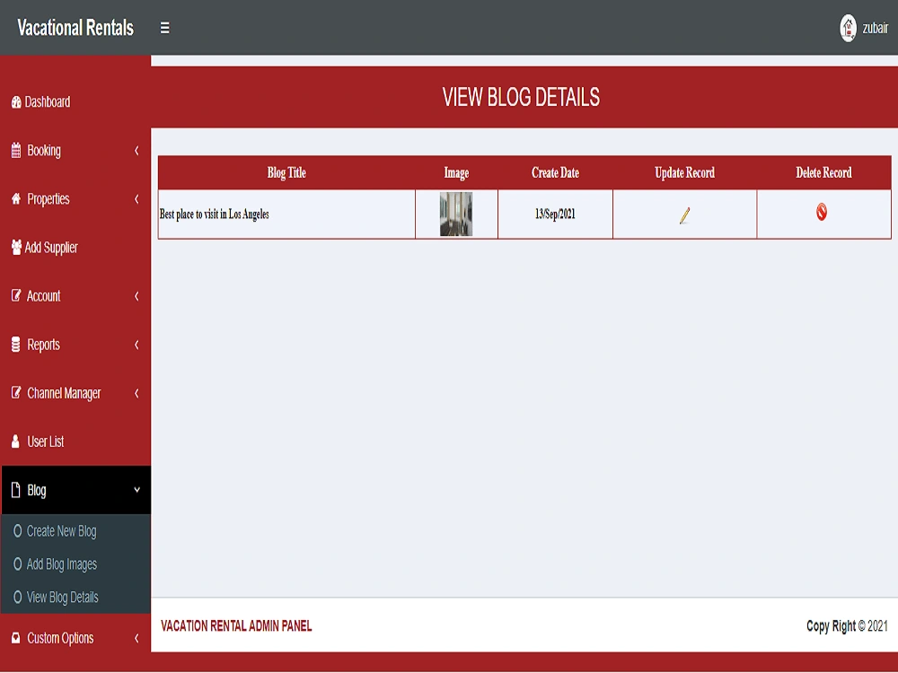Open Add Blog Images submenu link
The height and width of the screenshot is (673, 898).
tap(62, 564)
